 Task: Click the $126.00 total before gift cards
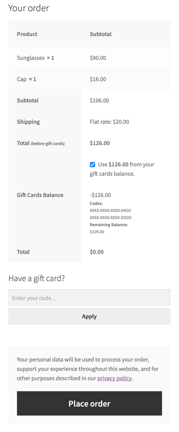pos(100,143)
